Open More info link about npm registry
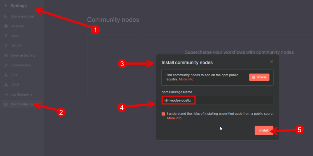313x156 pixels. pos(186,79)
